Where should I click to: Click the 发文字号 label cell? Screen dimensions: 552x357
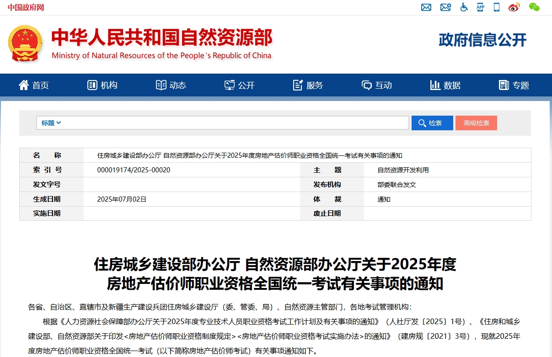point(51,185)
